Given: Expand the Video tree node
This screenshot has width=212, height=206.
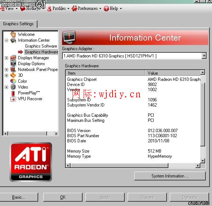Looking at the screenshot, I should tap(6, 87).
